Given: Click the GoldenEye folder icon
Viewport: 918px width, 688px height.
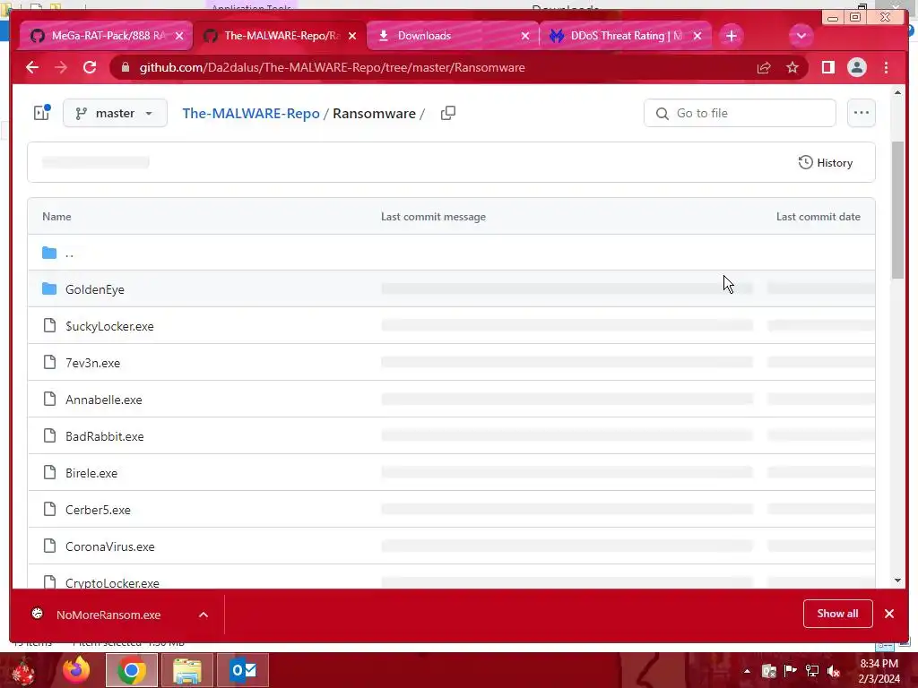Looking at the screenshot, I should (49, 289).
